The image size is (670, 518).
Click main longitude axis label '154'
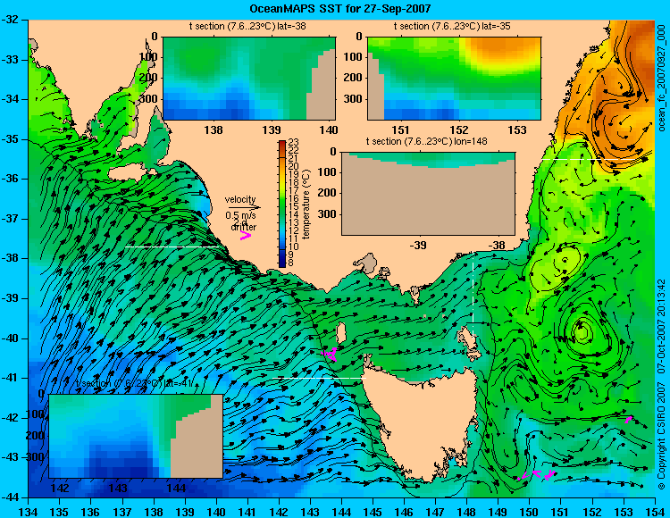click(655, 512)
